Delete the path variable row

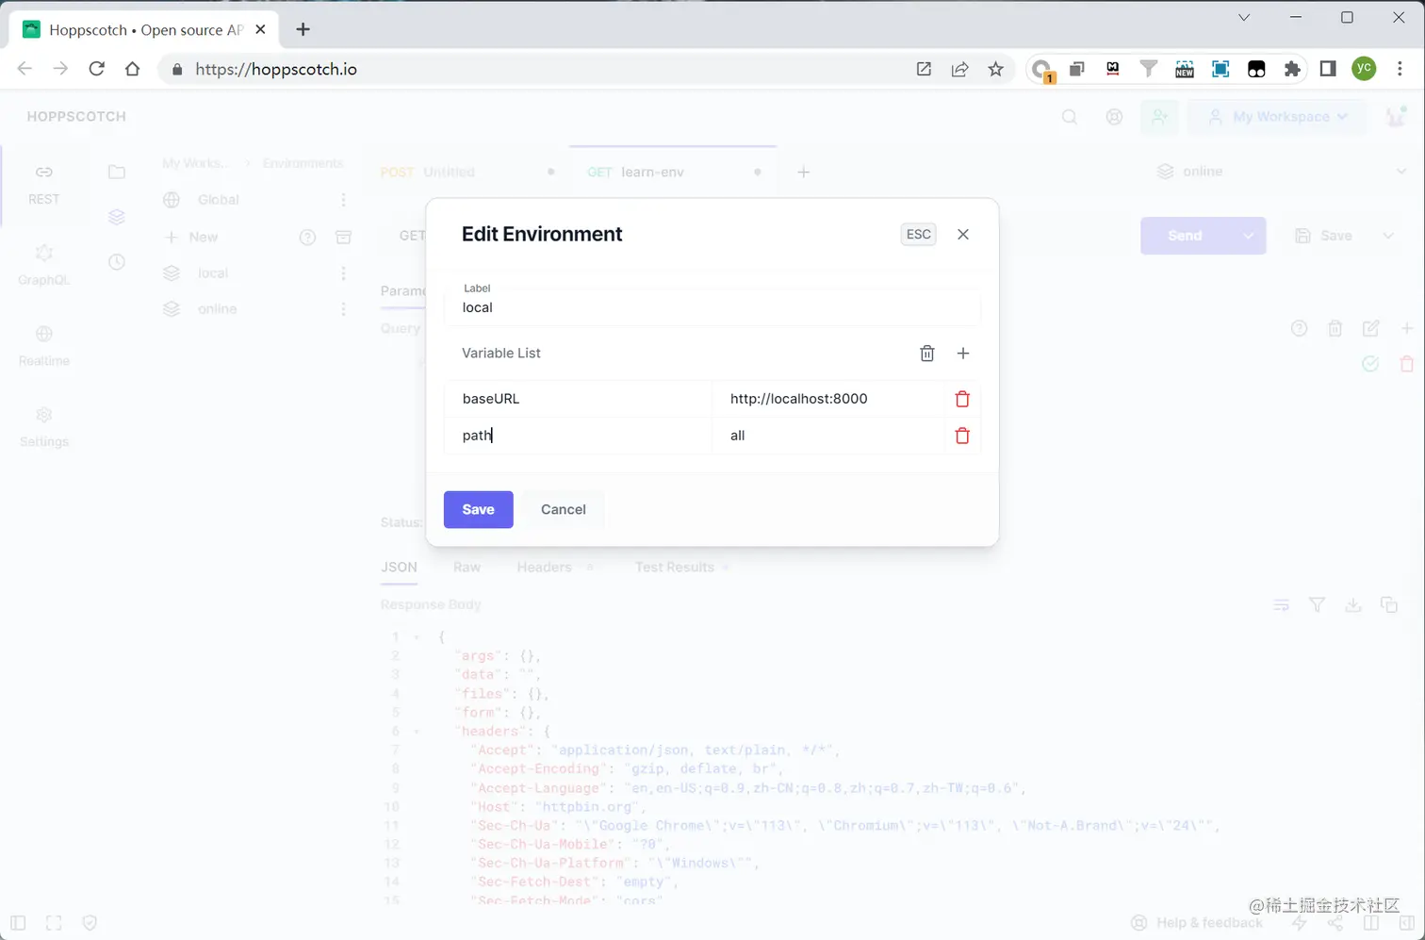pyautogui.click(x=962, y=436)
